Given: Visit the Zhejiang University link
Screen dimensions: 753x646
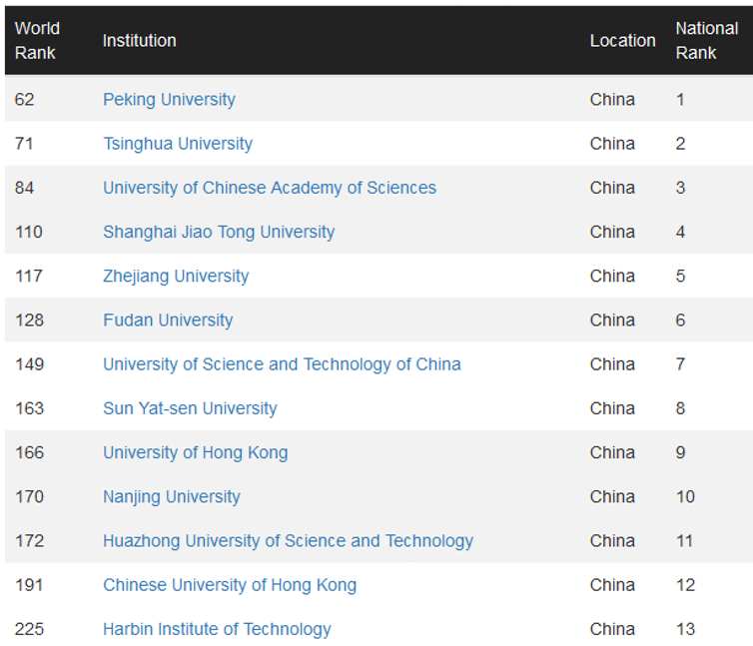Looking at the screenshot, I should [x=176, y=276].
